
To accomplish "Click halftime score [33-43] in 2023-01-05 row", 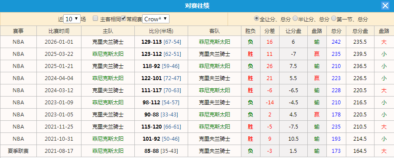I will [169, 115].
